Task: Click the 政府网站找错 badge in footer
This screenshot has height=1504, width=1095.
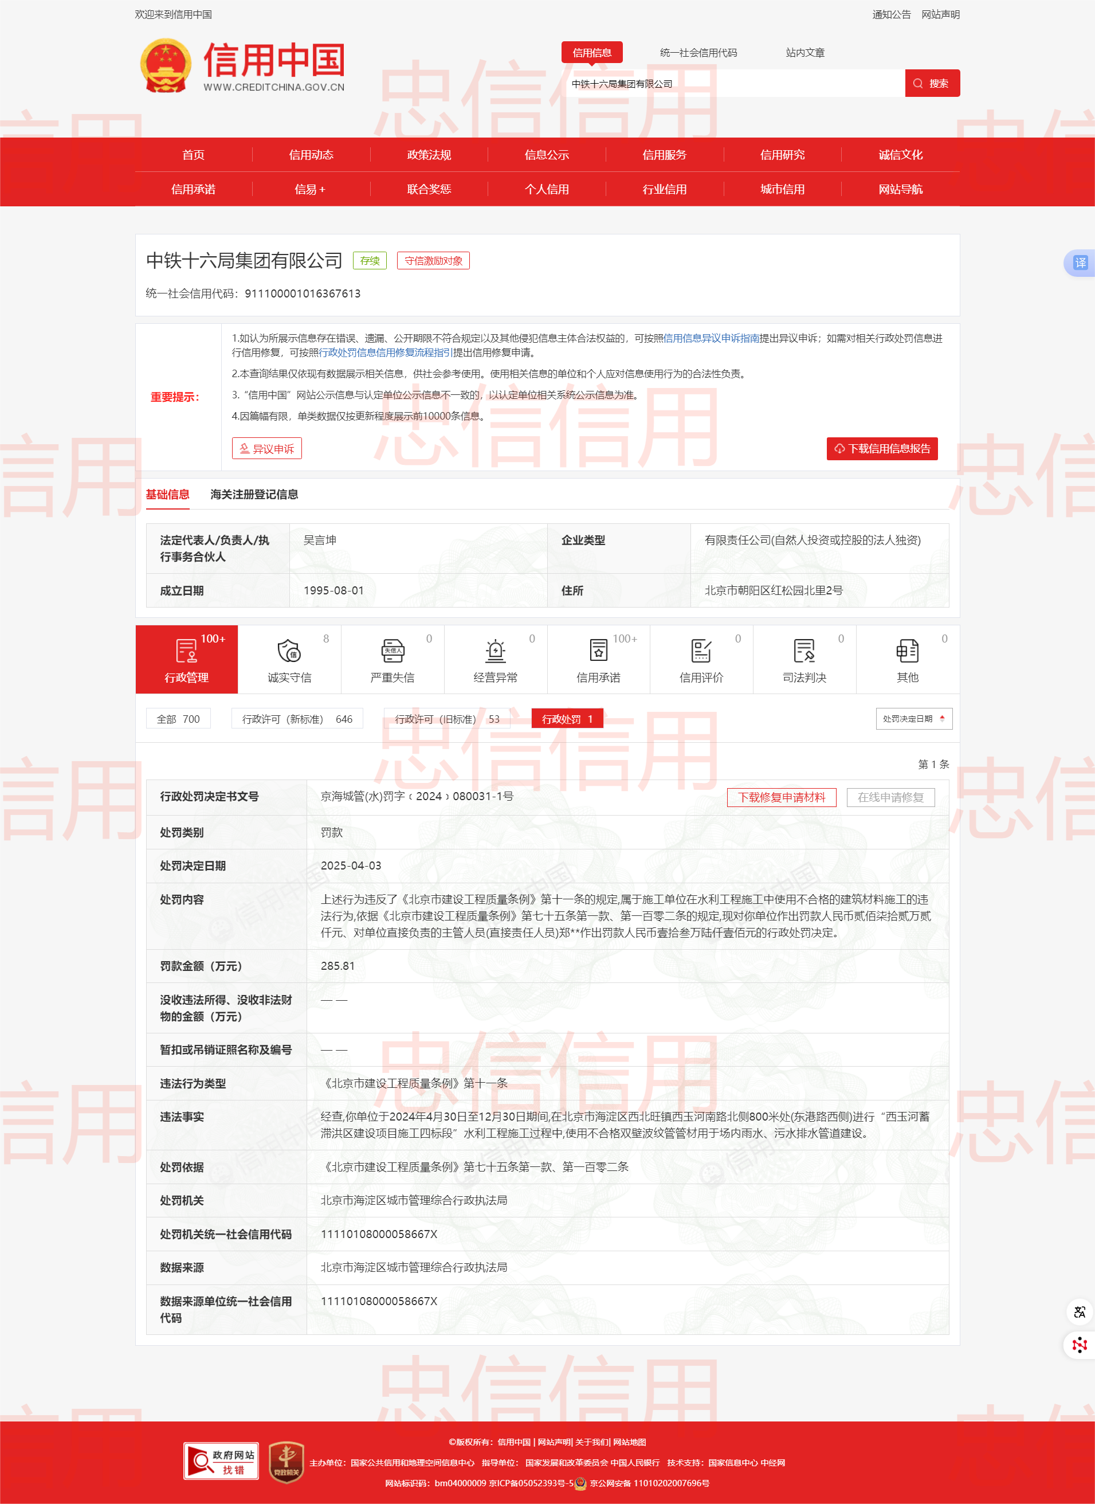Action: pyautogui.click(x=221, y=1461)
